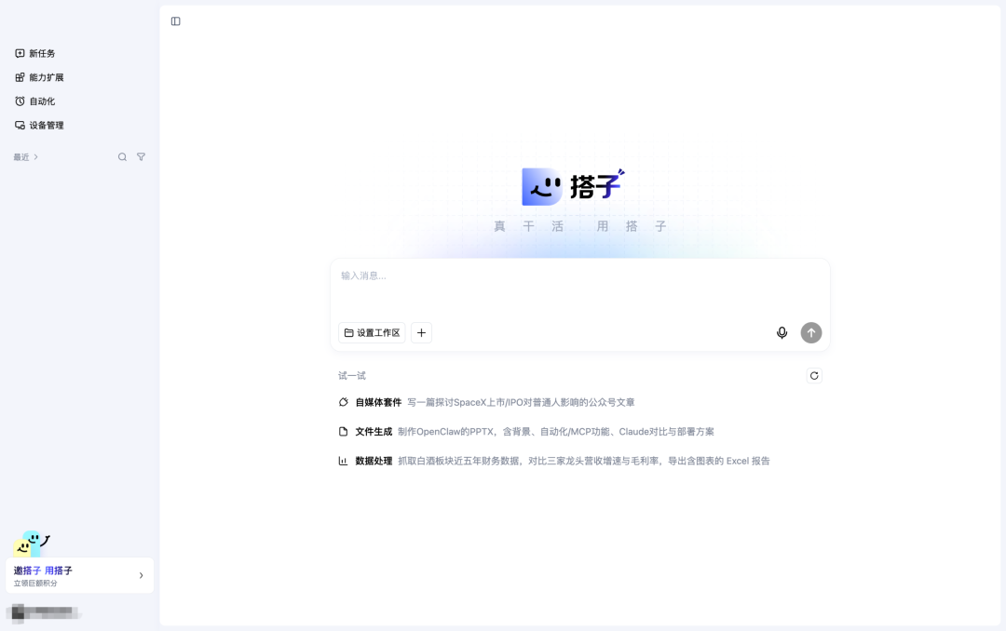Expand the 最近 section chevron
Image resolution: width=1006 pixels, height=631 pixels.
pos(36,157)
